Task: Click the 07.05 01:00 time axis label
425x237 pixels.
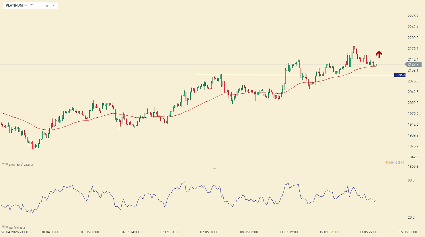Action: [209, 232]
